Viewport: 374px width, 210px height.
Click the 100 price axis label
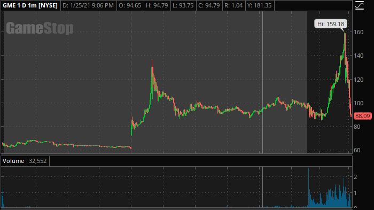(359, 103)
